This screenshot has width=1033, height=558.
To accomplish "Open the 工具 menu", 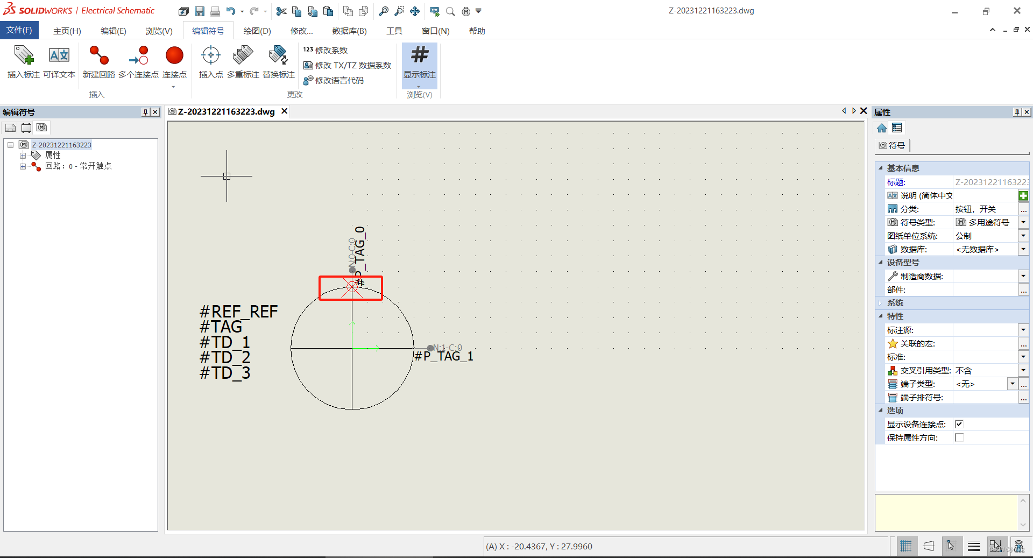I will pyautogui.click(x=394, y=31).
